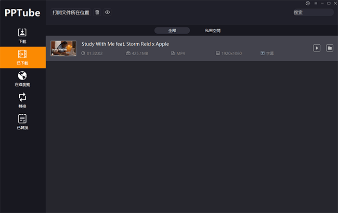Click the PPTube logo
Screen dimensions: 338x213
pyautogui.click(x=22, y=12)
